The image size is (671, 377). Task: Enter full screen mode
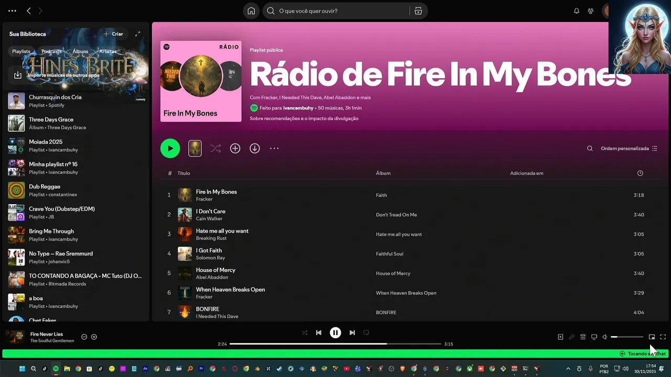click(663, 337)
